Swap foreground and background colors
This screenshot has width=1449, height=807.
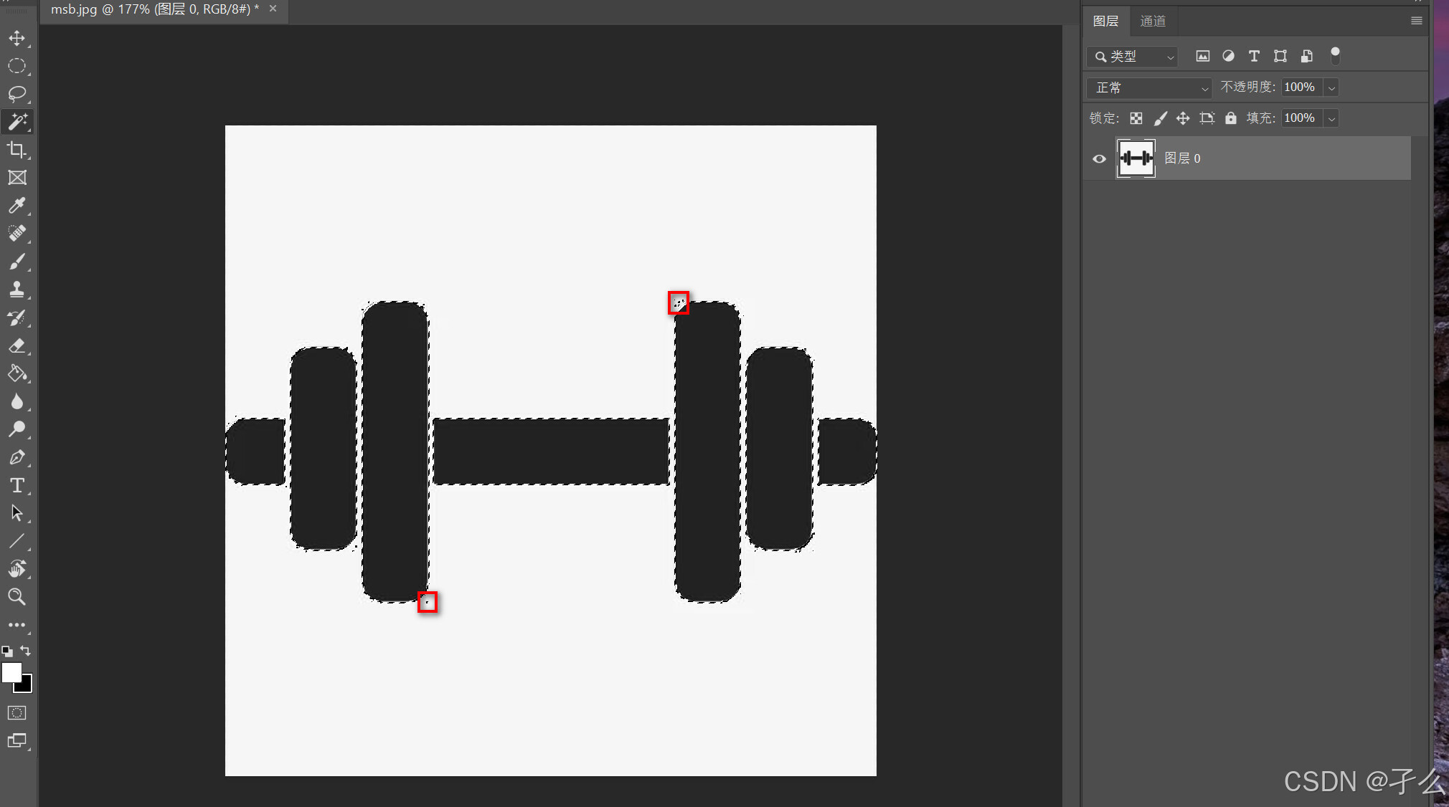26,651
